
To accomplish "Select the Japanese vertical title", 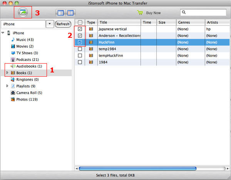I will pyautogui.click(x=113, y=29).
